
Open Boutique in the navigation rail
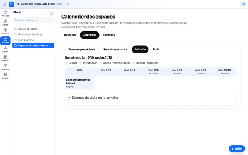click(x=5, y=31)
